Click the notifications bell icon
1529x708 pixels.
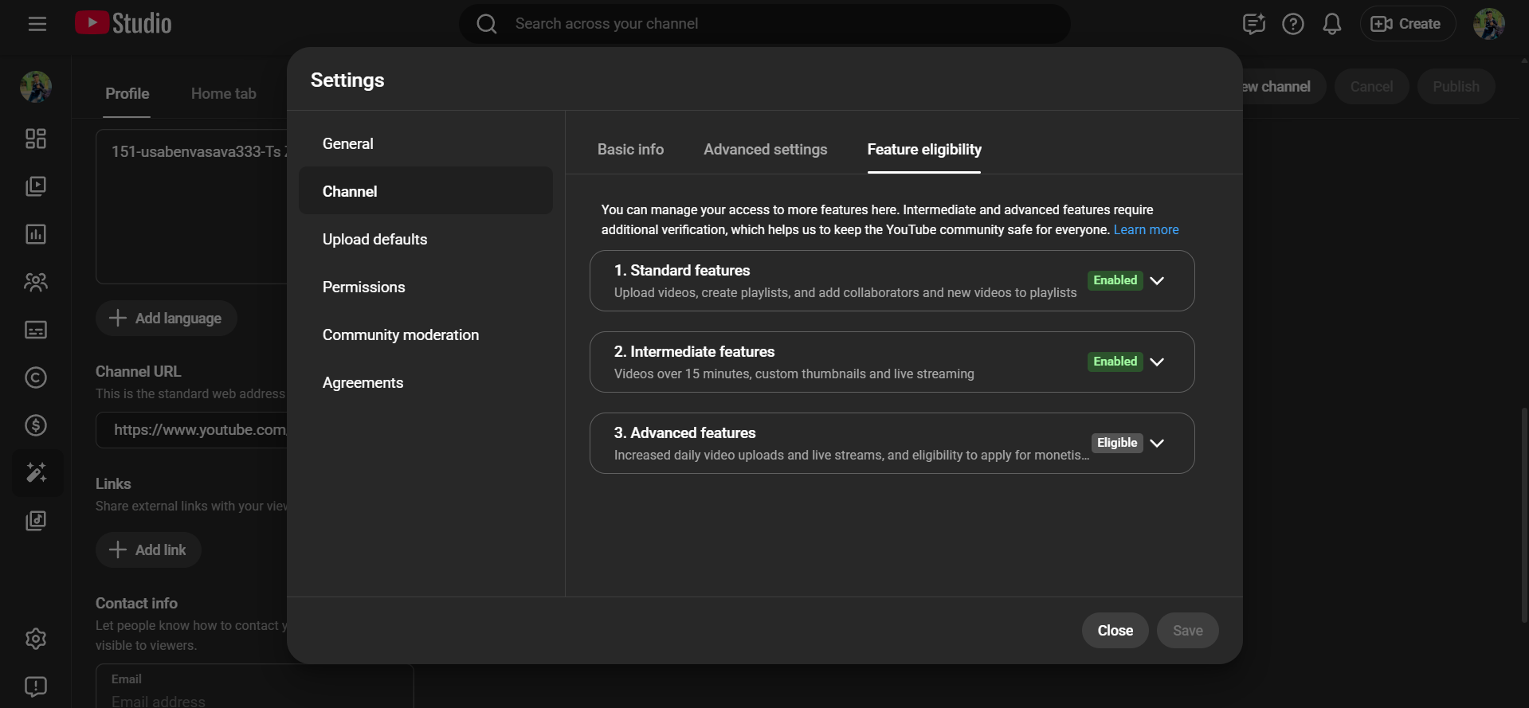1331,24
